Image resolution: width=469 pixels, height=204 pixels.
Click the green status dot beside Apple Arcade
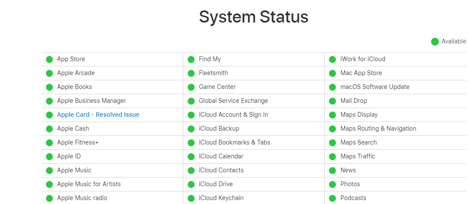49,73
